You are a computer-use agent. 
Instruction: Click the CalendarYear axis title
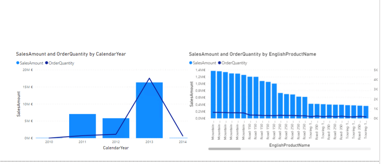(x=116, y=148)
